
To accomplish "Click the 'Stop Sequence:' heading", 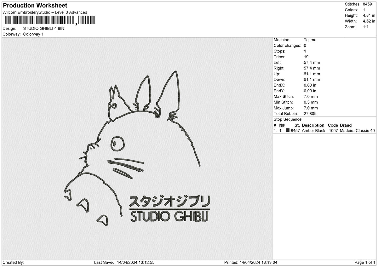I will point(288,119).
